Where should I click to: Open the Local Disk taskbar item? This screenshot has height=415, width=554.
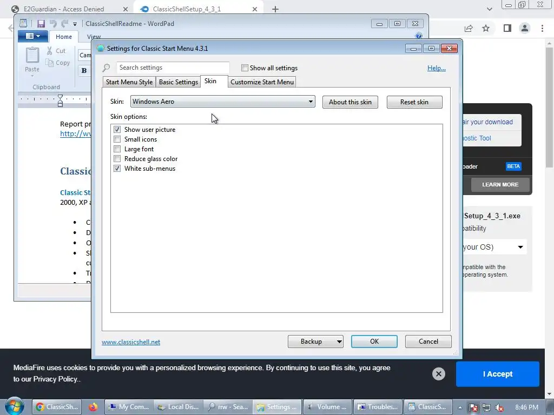pos(179,407)
